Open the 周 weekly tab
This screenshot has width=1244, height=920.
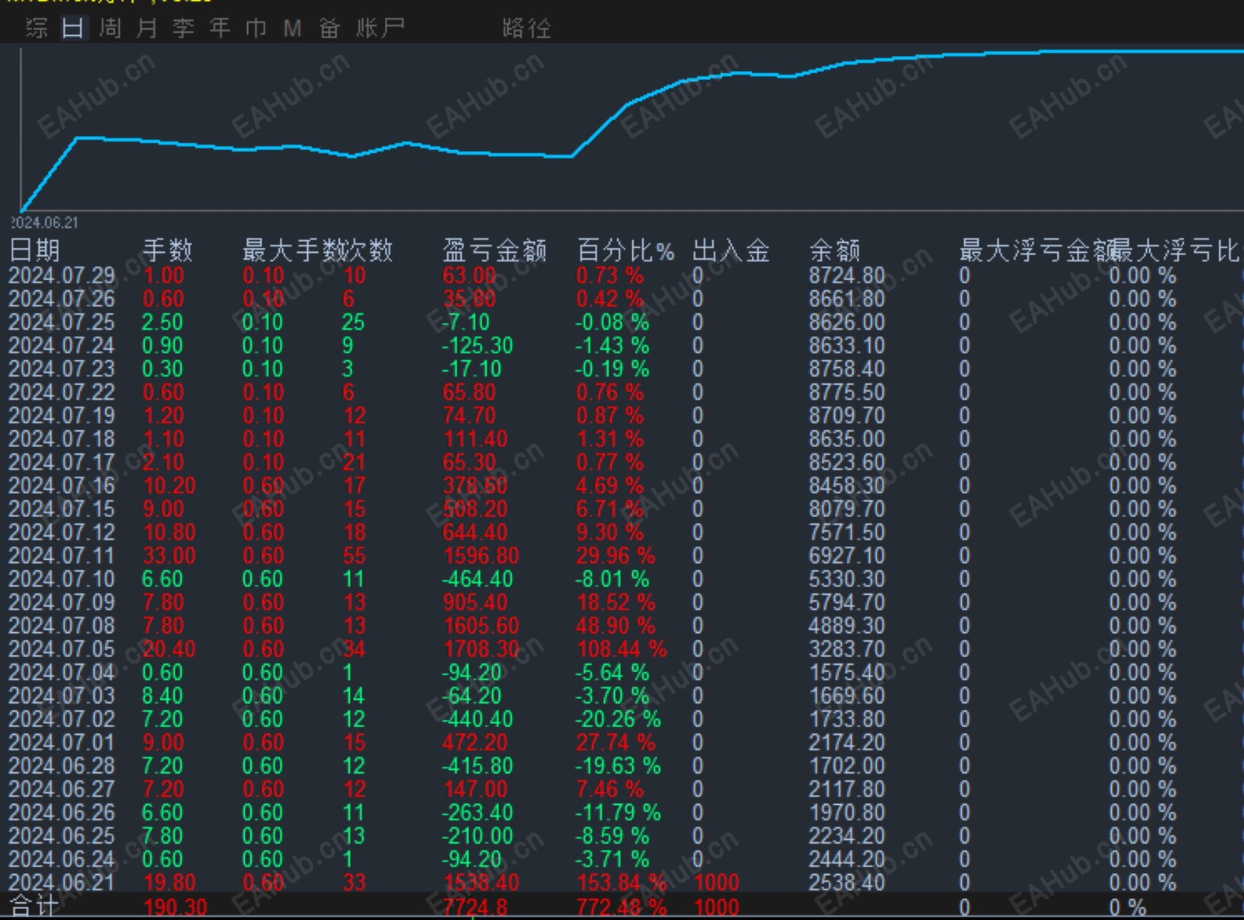click(110, 29)
